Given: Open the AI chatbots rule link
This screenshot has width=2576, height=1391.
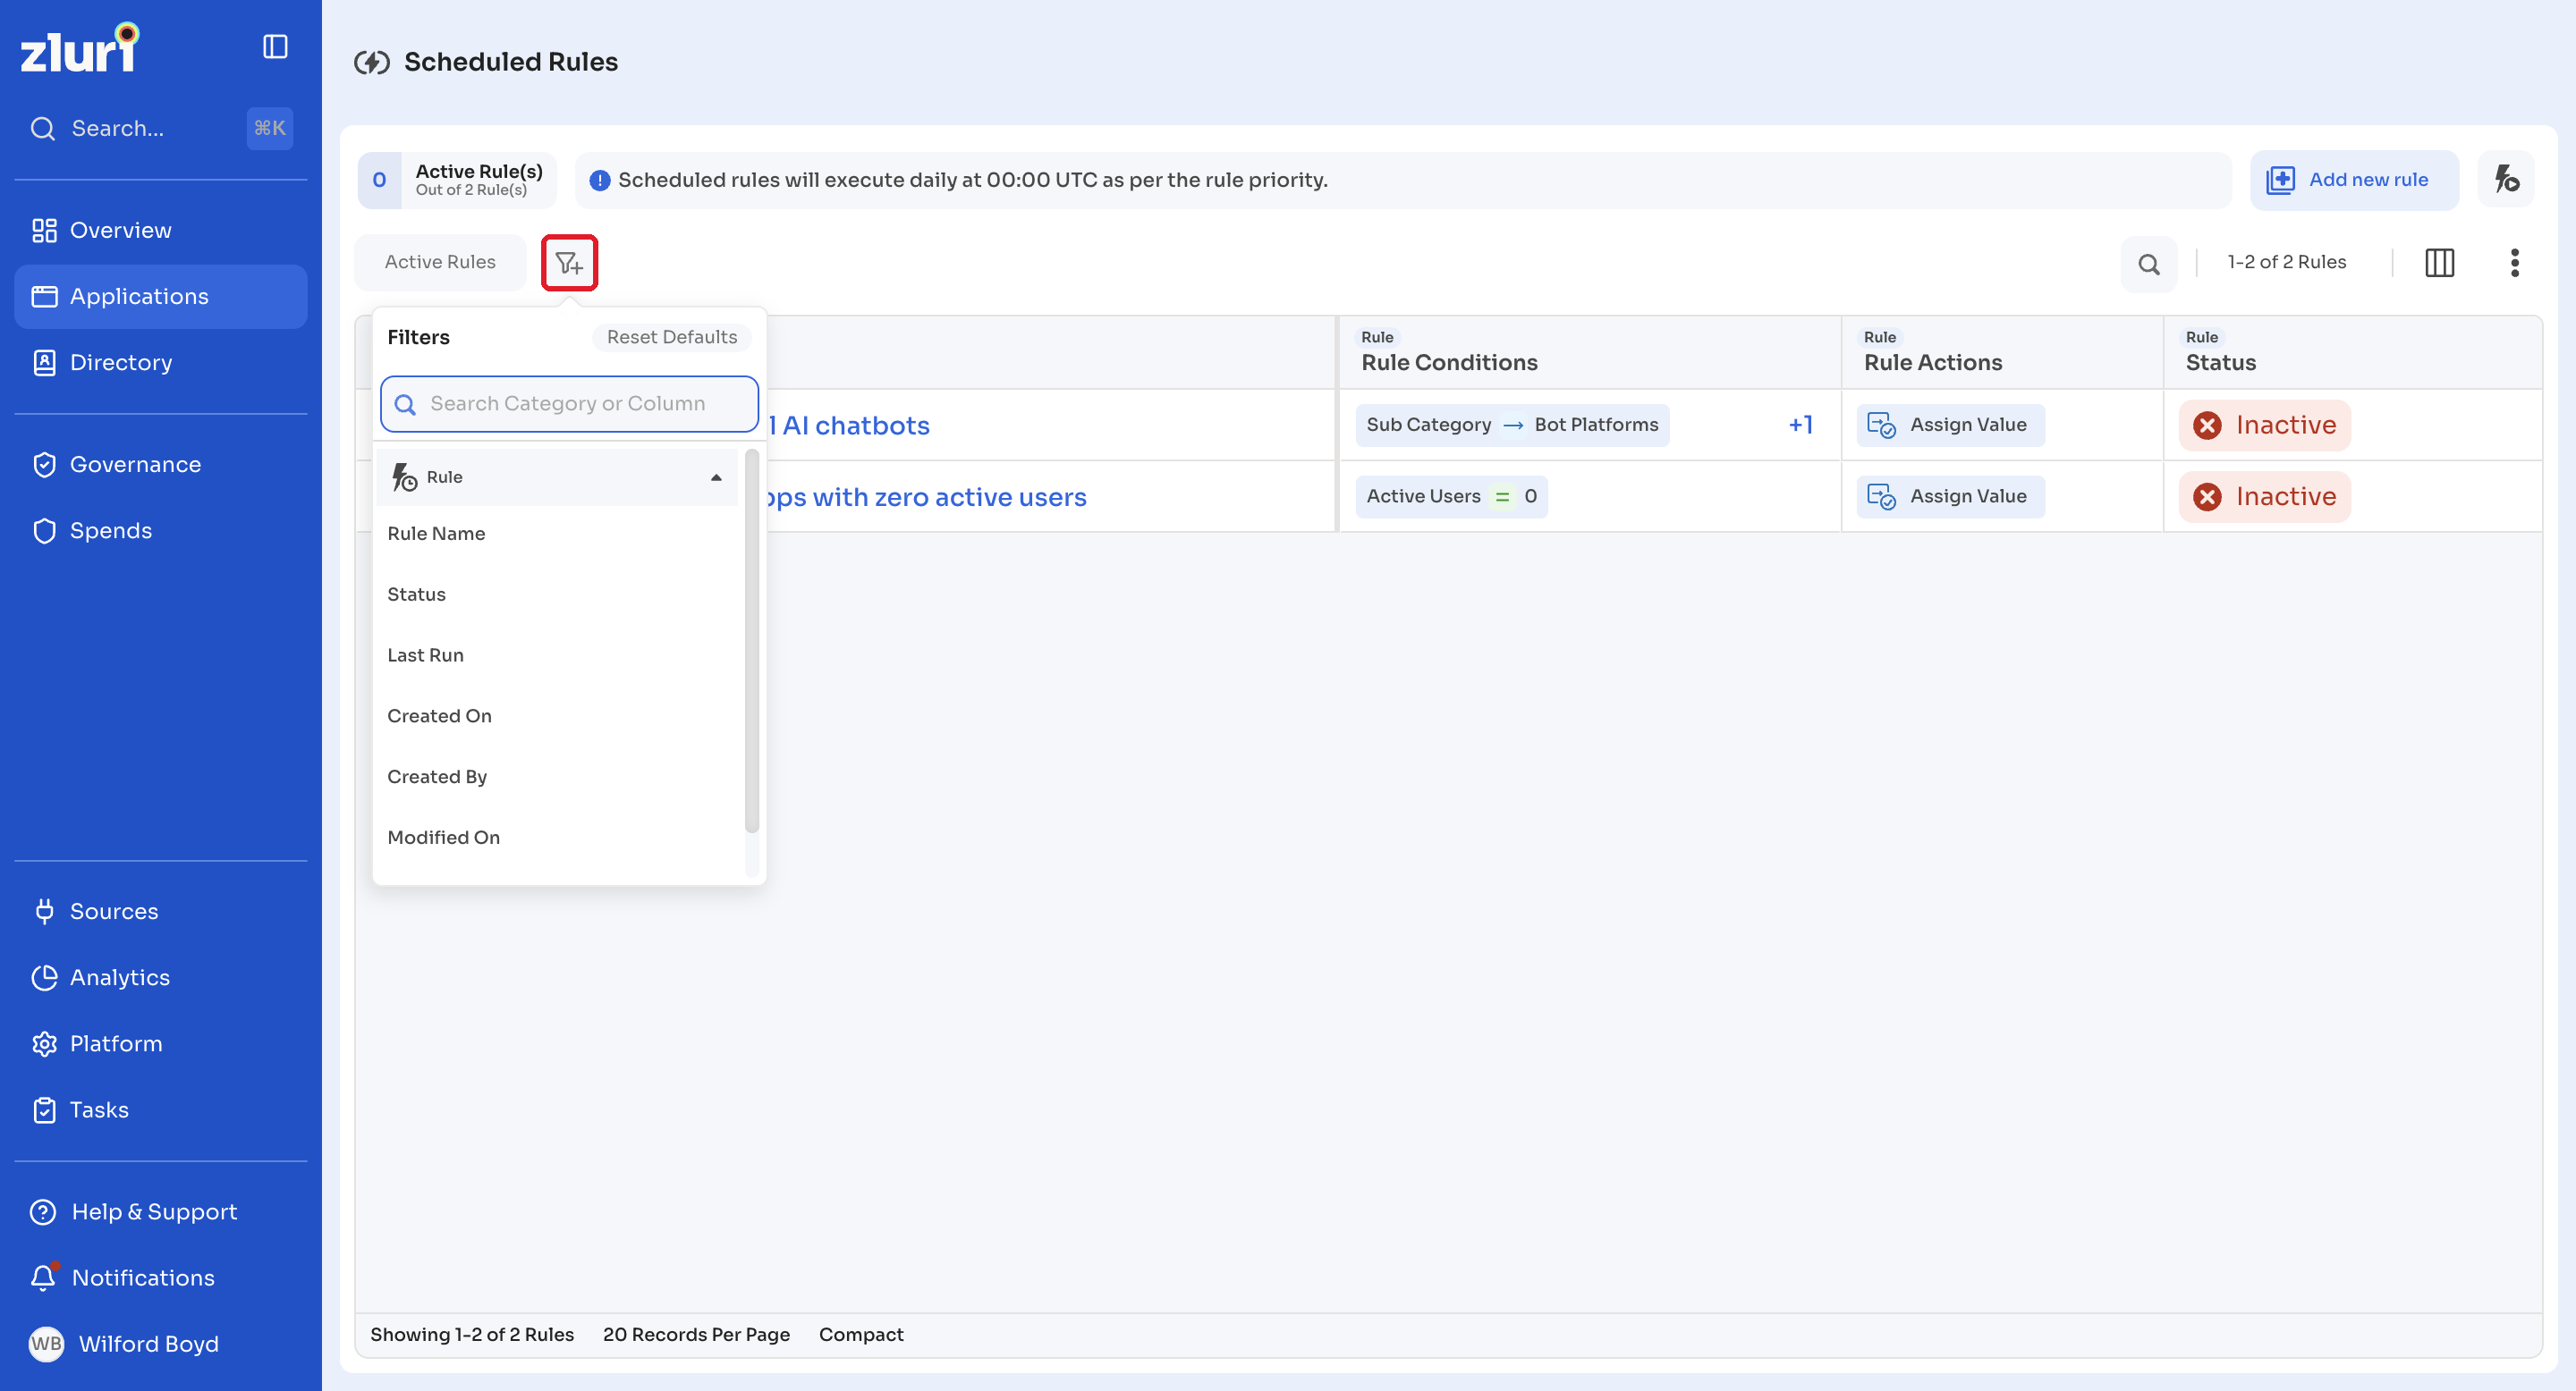Looking at the screenshot, I should (849, 426).
